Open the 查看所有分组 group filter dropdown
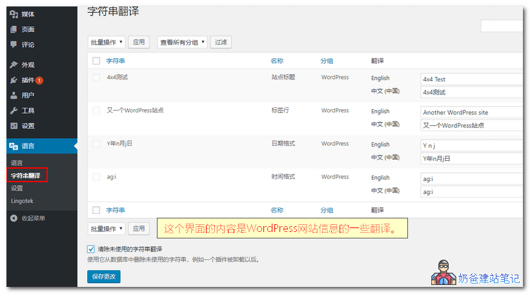This screenshot has height=294, width=530. coord(182,42)
